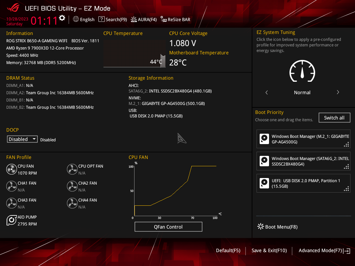Click the 01:11 clock display

tap(44, 21)
